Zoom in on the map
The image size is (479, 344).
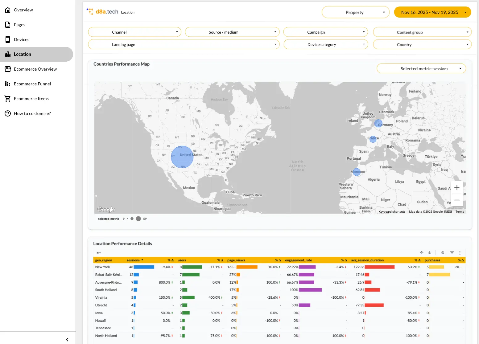click(457, 187)
